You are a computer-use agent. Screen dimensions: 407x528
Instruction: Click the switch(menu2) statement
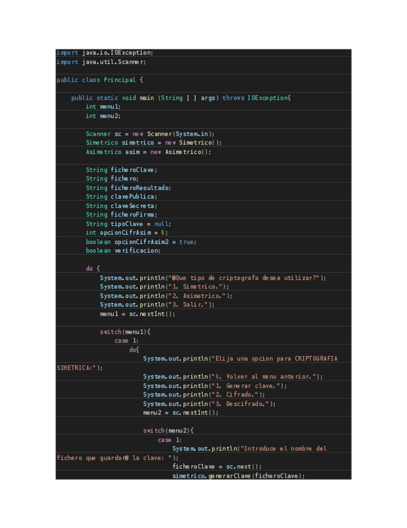[168, 431]
